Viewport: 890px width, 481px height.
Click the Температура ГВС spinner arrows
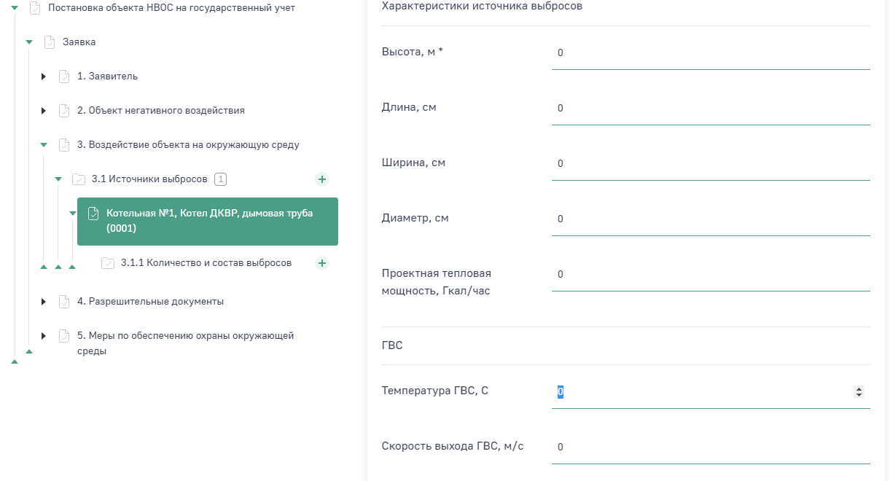point(859,392)
